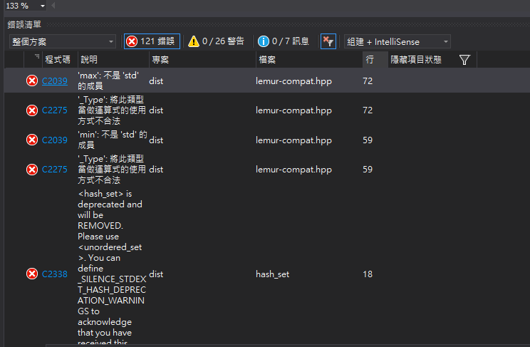Open error code link C2338
Viewport: 530px width, 347px height.
point(54,274)
